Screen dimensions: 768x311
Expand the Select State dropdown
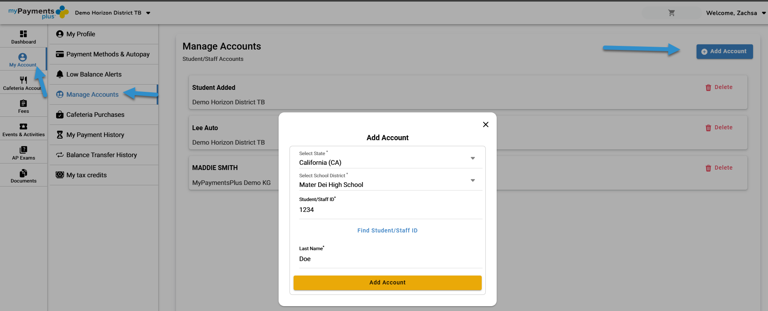[472, 158]
